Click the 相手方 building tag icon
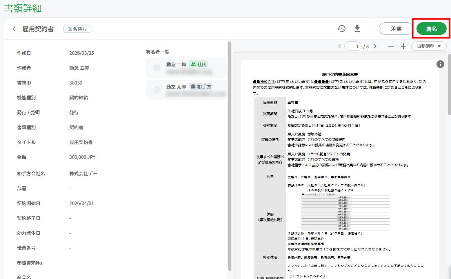The width and height of the screenshot is (451, 279). [193, 86]
